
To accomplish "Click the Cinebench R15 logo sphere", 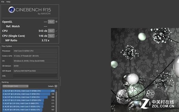I will [x=12, y=10].
